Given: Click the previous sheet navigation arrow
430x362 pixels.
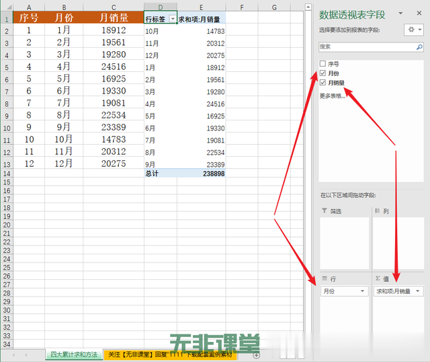Looking at the screenshot, I should pos(13,355).
